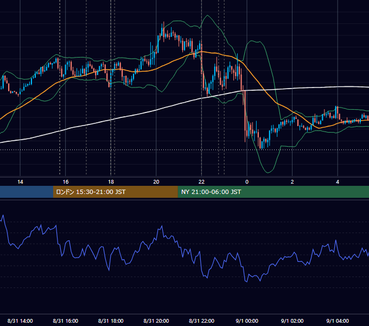Viewport: 369px width, 326px height.
Task: Click the hour label 16 on price chart axis
Action: point(66,182)
